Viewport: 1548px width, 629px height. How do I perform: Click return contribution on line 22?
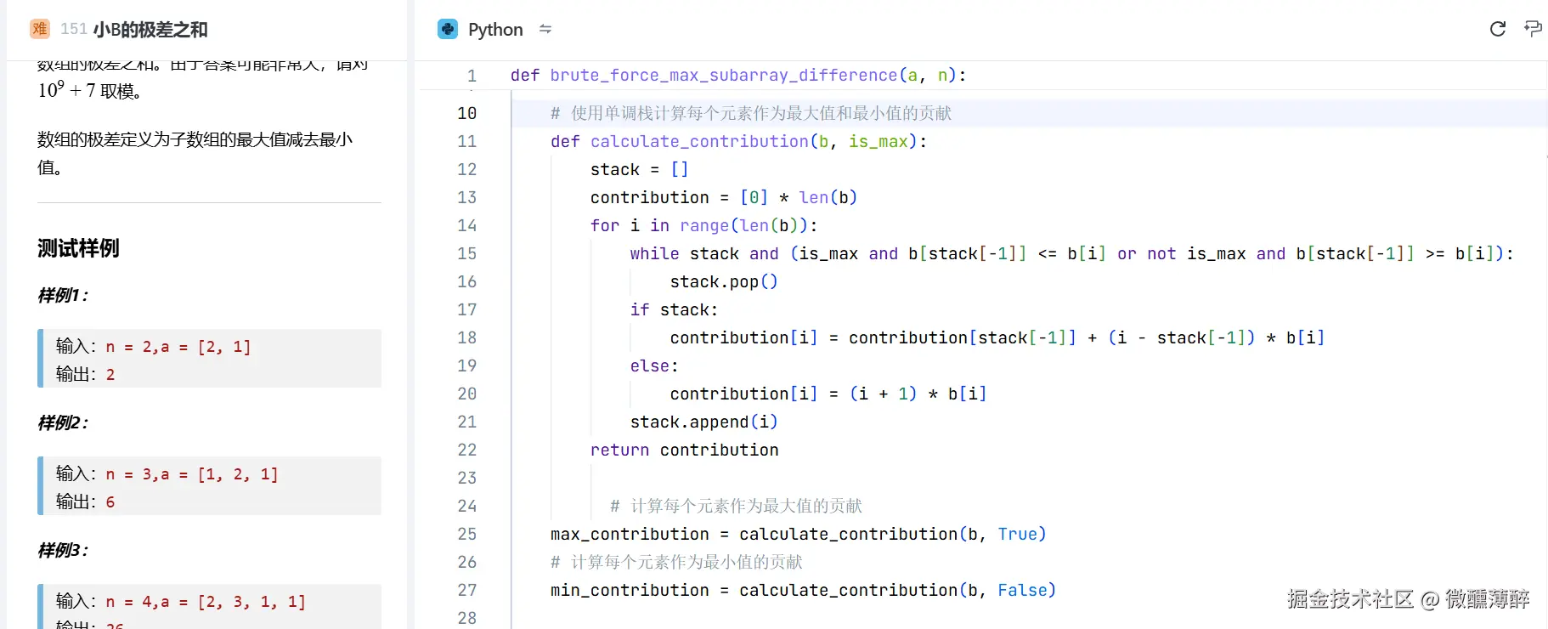click(x=684, y=450)
